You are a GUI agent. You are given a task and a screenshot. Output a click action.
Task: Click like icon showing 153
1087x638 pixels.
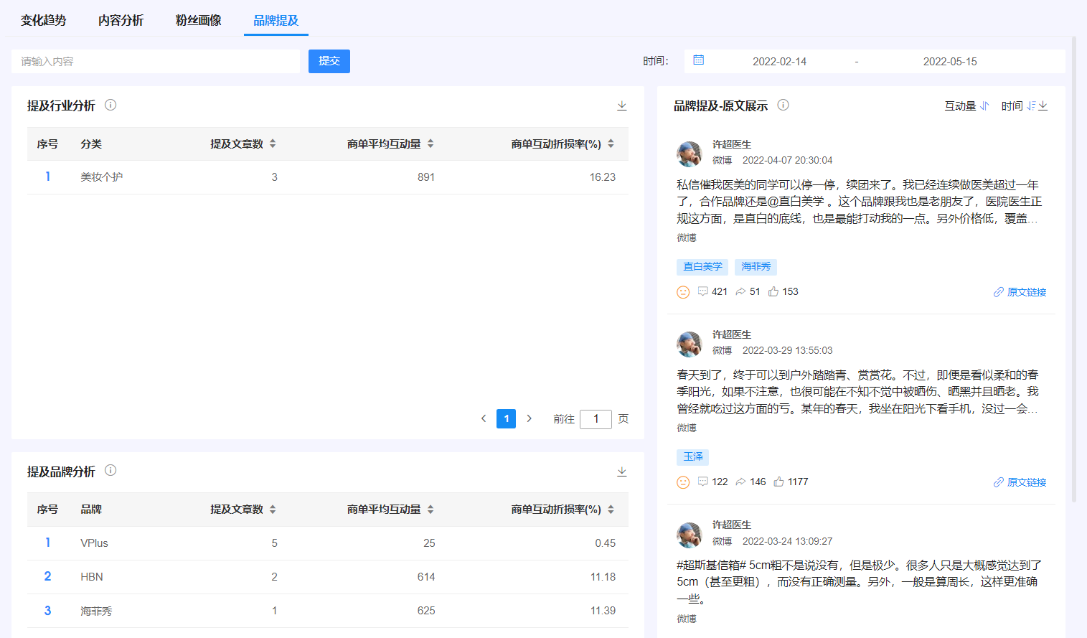point(773,291)
